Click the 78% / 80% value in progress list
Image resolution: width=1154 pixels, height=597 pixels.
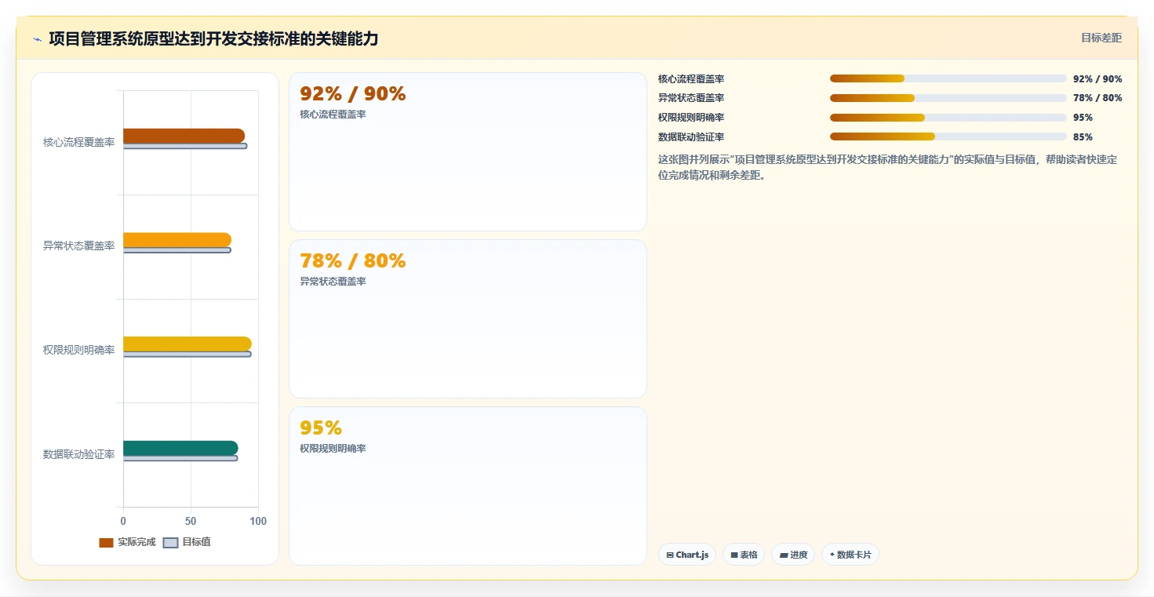1098,98
